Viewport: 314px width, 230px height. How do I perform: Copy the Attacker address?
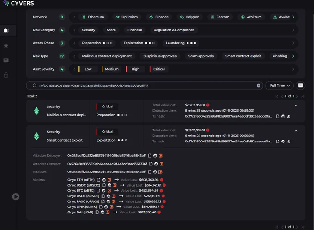tap(150, 172)
